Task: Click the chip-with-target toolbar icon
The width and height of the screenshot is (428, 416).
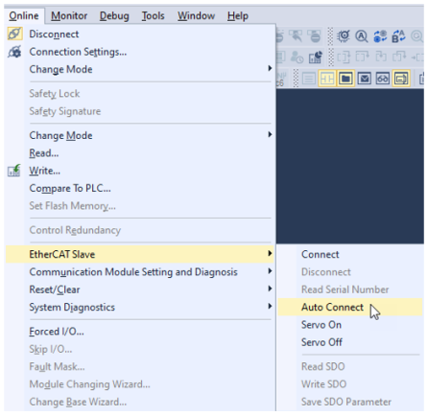Action: pyautogui.click(x=344, y=36)
